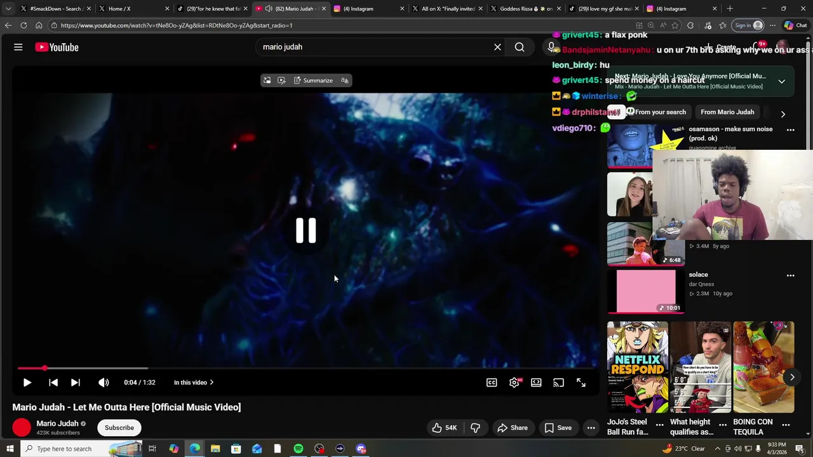The width and height of the screenshot is (813, 457).
Task: Toggle closed captions on the player
Action: click(492, 382)
